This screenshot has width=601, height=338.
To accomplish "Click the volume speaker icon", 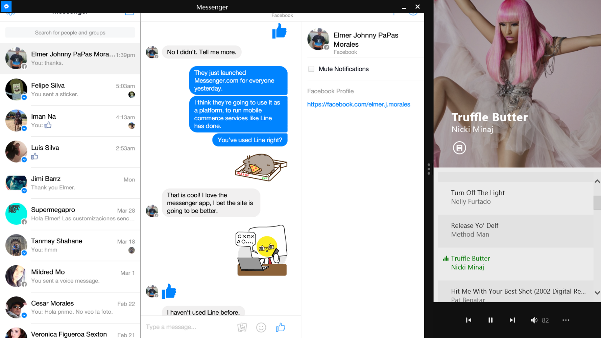I will 534,320.
